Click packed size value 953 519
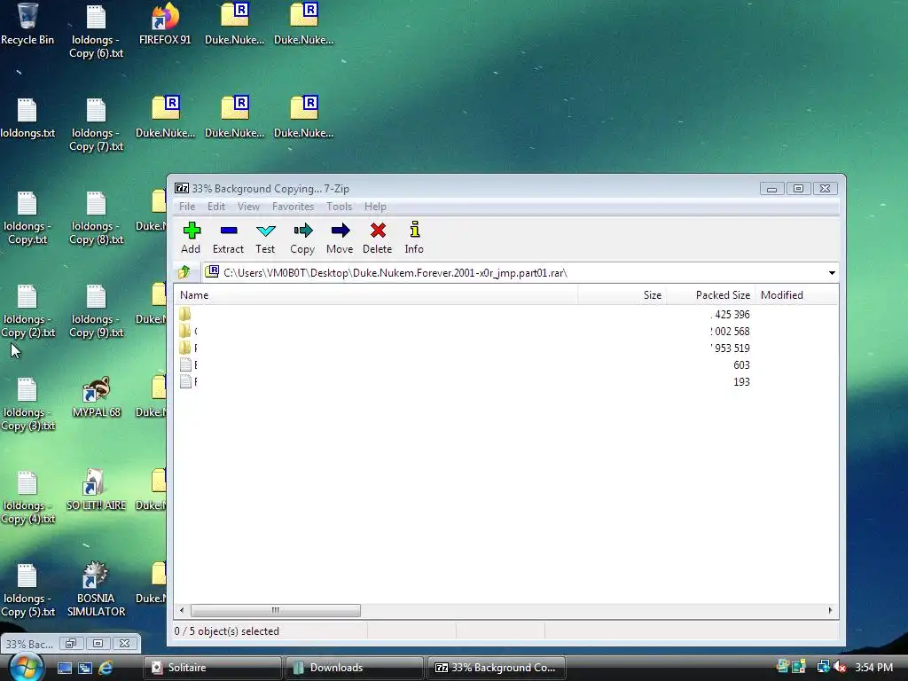Viewport: 908px width, 681px height. point(731,348)
